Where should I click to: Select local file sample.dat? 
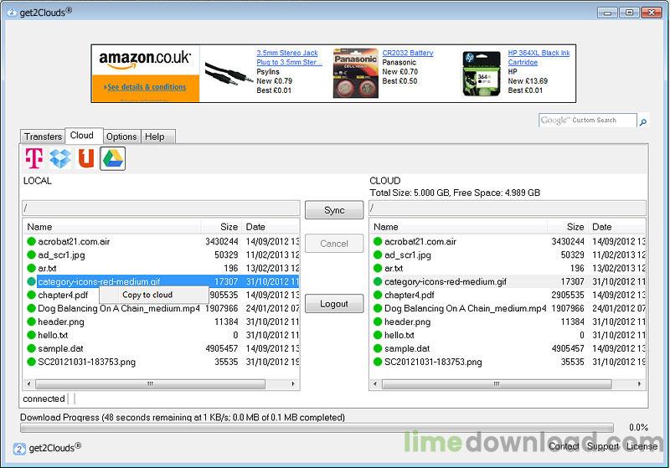click(60, 348)
